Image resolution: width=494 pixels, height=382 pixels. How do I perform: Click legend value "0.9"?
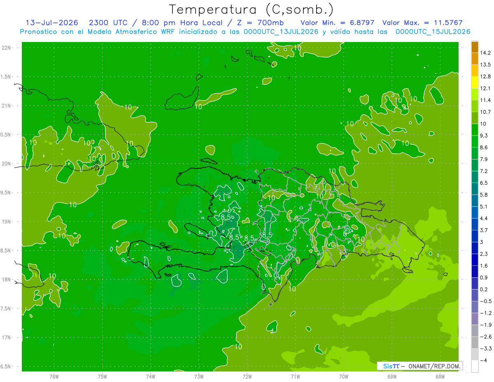(484, 278)
